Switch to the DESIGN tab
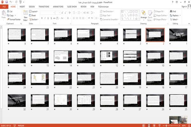191x127 pixels. click(32, 7)
